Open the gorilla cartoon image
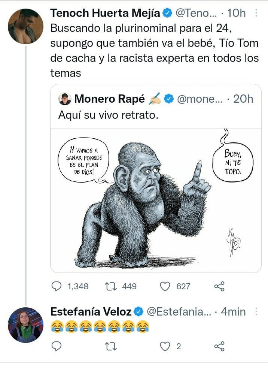Viewport: 268px width, 371px height. click(x=156, y=200)
